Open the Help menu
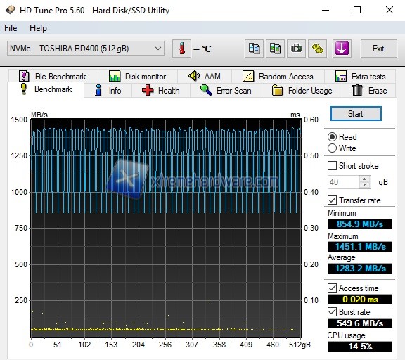Screen dimensions: 405x360 [38, 28]
